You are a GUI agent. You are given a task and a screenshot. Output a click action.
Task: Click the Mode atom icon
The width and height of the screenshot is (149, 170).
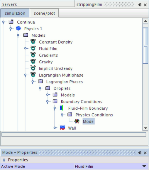[77, 121]
